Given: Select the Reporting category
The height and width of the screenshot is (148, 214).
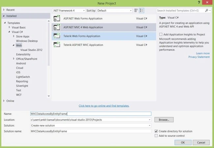Looking at the screenshot, I should pyautogui.click(x=22, y=81).
